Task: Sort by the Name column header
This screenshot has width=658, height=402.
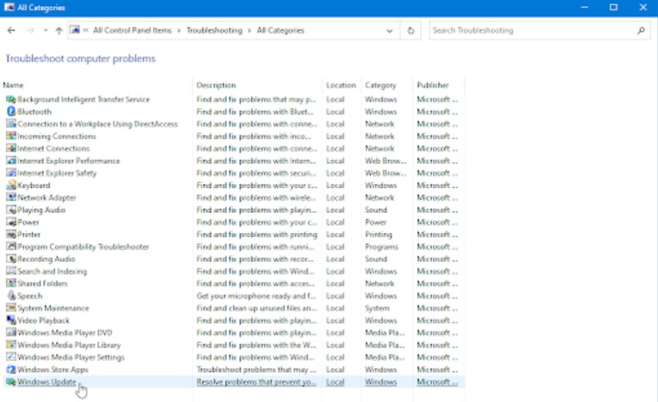Action: tap(13, 85)
